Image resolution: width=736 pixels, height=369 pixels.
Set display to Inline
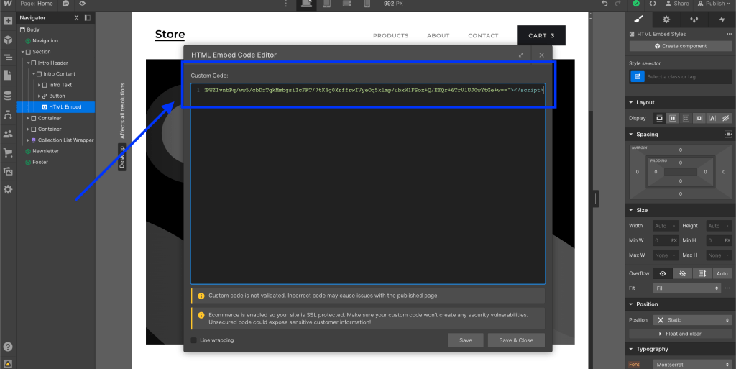point(712,118)
